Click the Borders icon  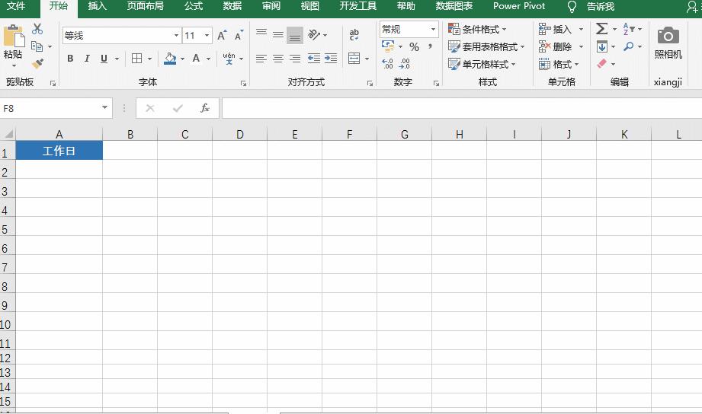(137, 59)
